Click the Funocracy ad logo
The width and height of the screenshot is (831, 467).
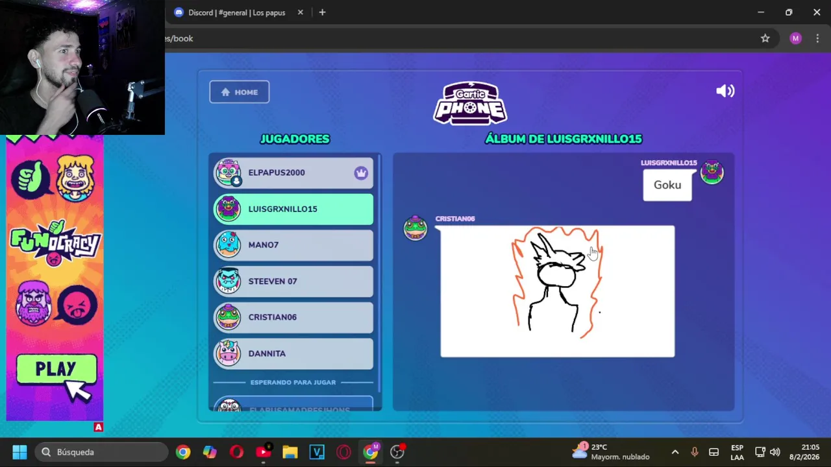point(55,243)
